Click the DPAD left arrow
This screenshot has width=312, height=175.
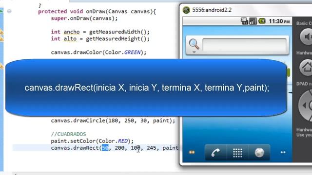coord(304,105)
